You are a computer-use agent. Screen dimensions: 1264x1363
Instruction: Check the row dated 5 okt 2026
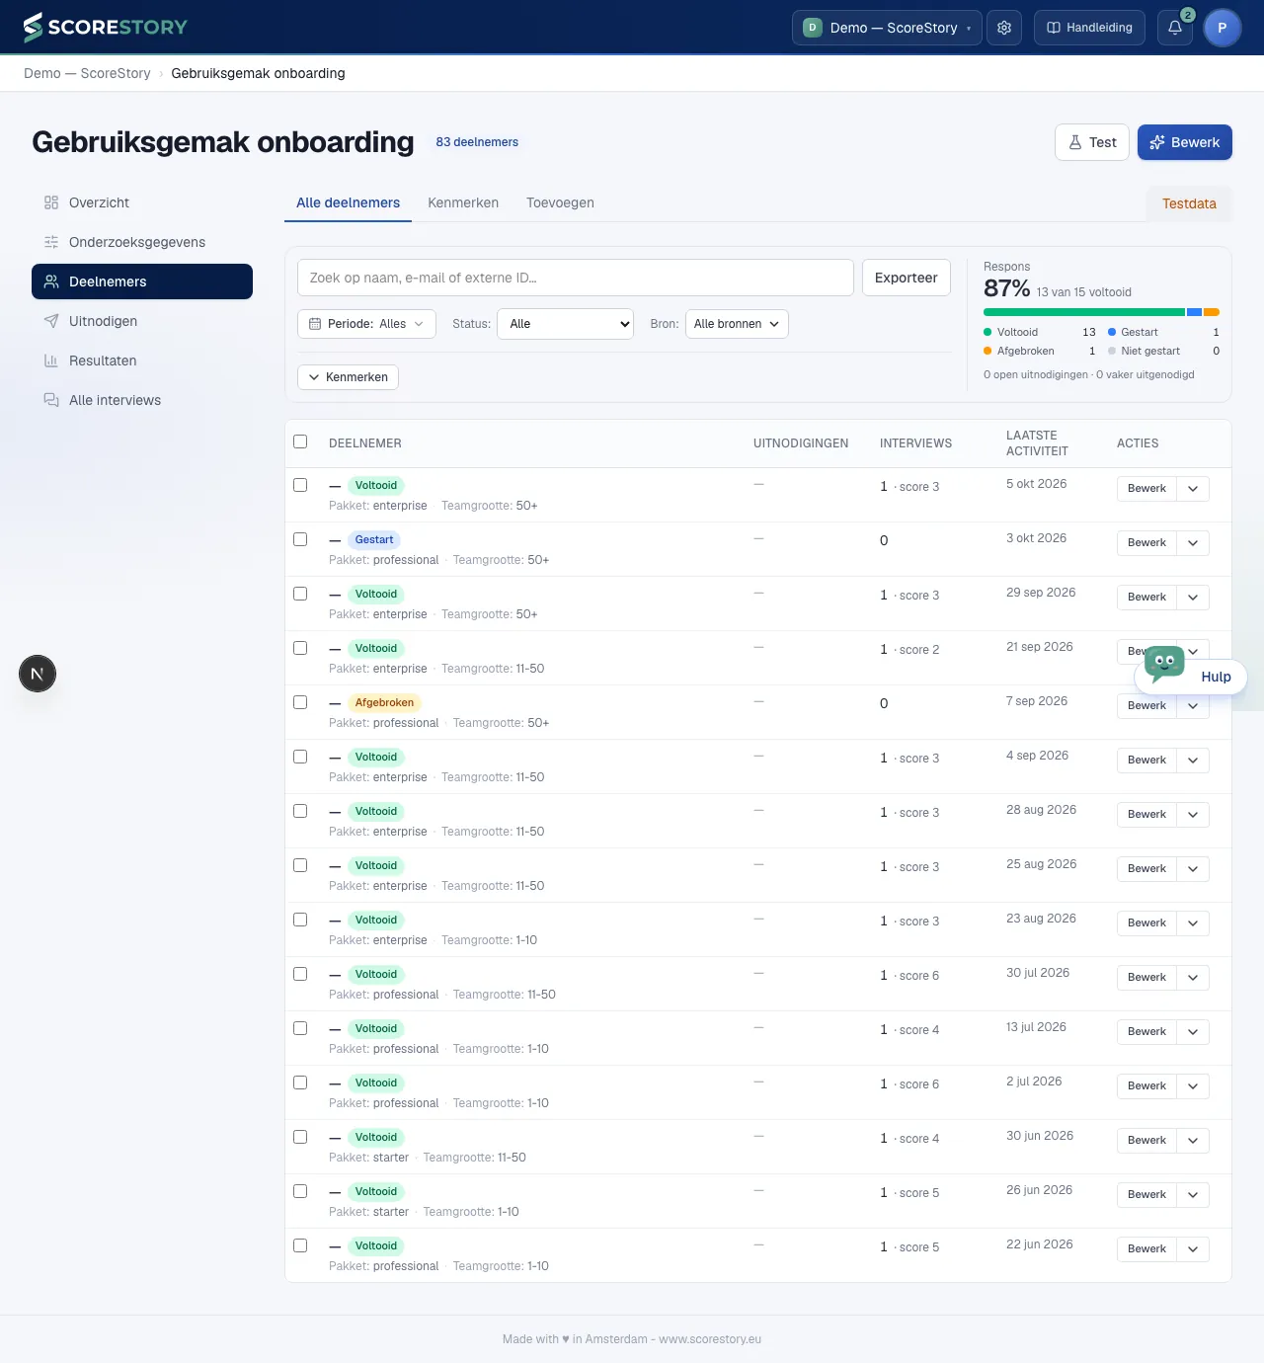(x=300, y=485)
